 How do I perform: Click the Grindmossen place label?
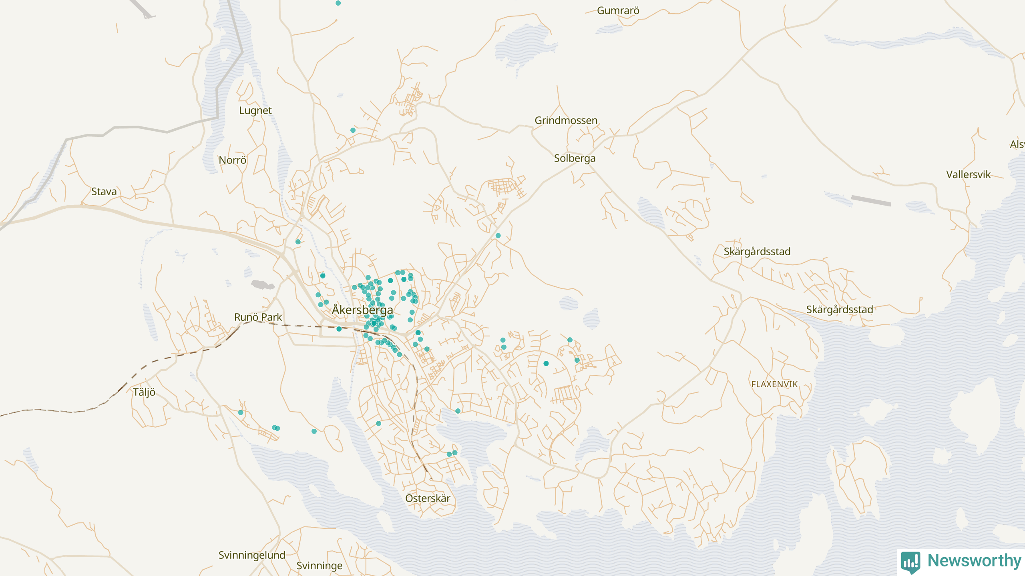click(566, 120)
